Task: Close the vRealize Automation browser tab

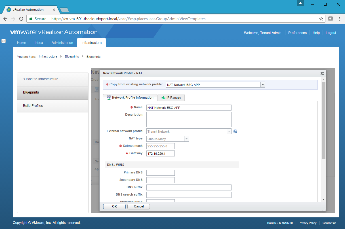Action: tap(54, 10)
